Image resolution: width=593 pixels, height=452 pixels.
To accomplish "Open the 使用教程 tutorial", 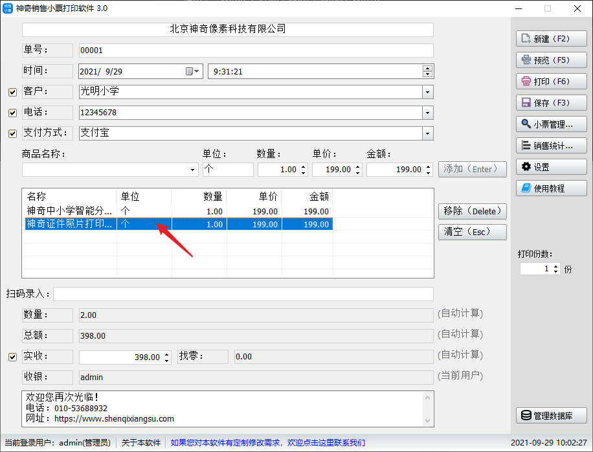I will coord(551,188).
